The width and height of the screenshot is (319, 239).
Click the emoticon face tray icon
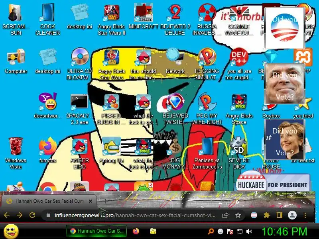pos(221,231)
